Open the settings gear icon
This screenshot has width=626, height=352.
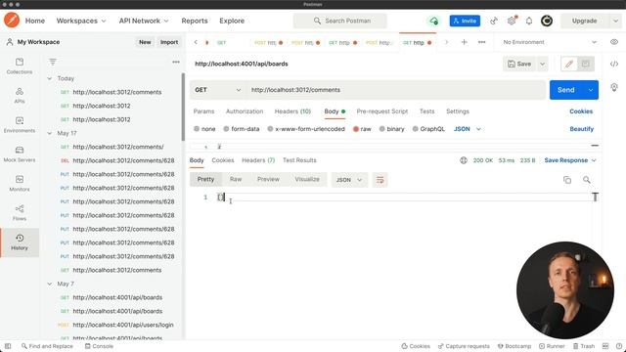(x=512, y=21)
